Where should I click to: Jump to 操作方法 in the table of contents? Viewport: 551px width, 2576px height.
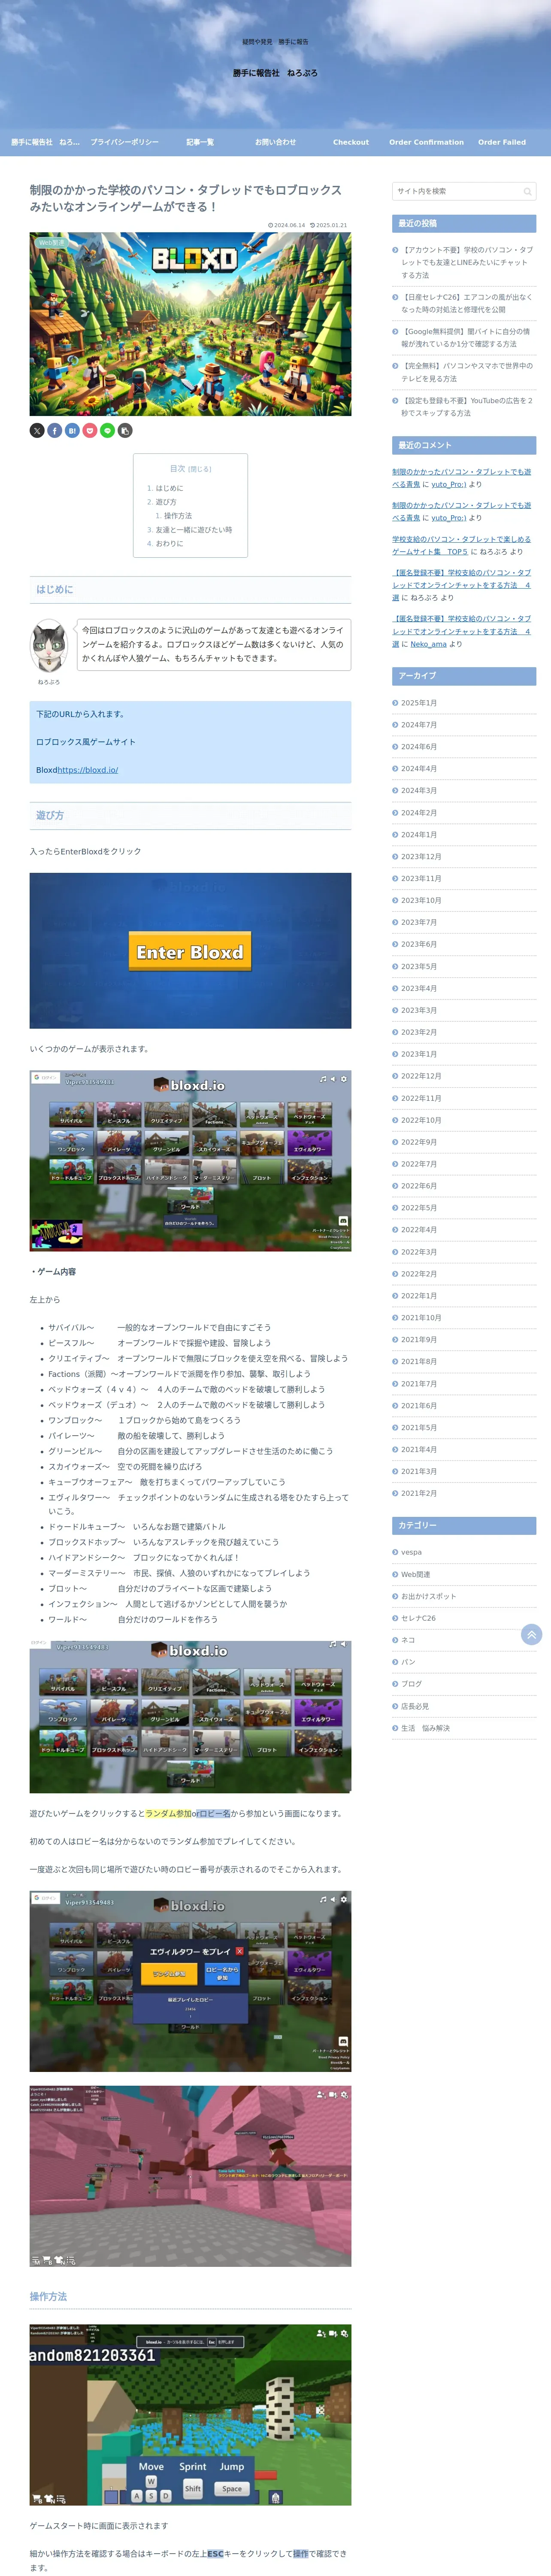click(178, 516)
